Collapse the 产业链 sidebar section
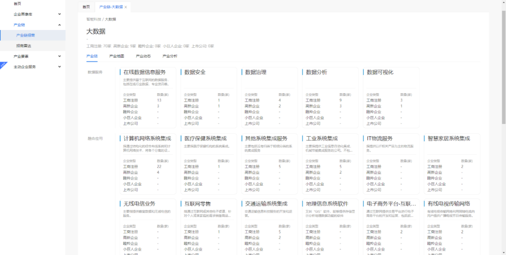Viewport: 506px width, 255px height. coord(59,25)
